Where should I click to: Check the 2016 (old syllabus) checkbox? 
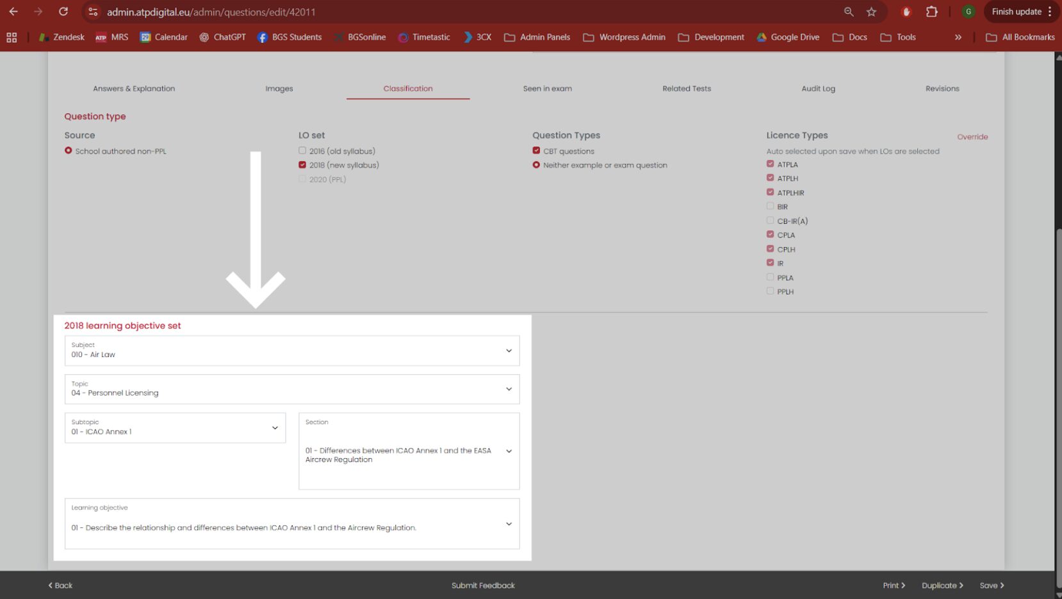pyautogui.click(x=302, y=150)
